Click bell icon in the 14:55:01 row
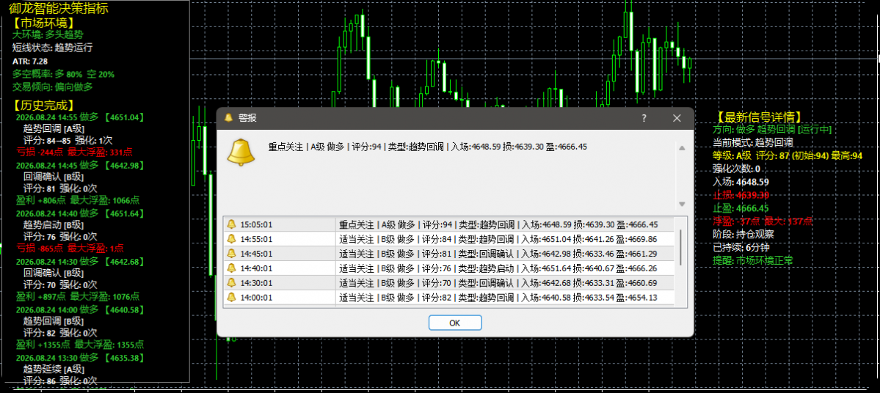Screen dimensions: 880x393 point(231,239)
